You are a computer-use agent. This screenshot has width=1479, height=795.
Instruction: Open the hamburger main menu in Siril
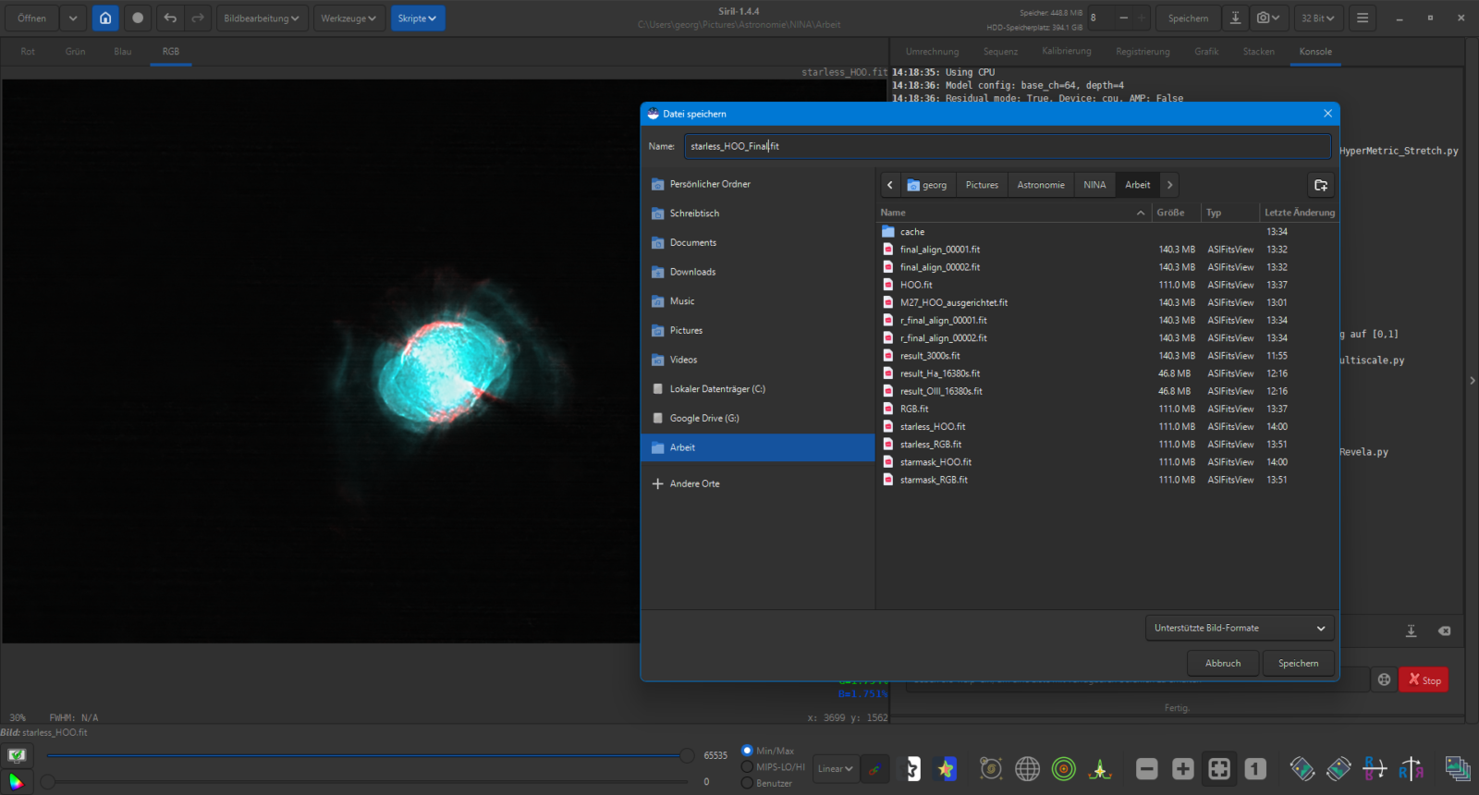(x=1363, y=18)
